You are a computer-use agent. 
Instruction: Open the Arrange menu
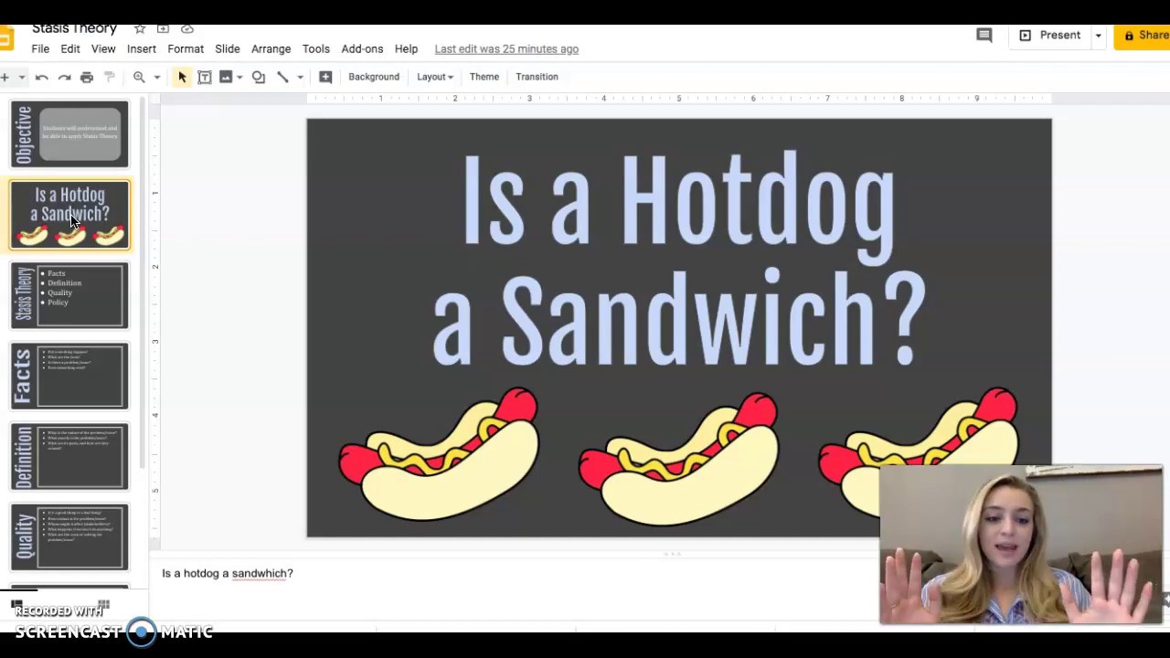(271, 48)
